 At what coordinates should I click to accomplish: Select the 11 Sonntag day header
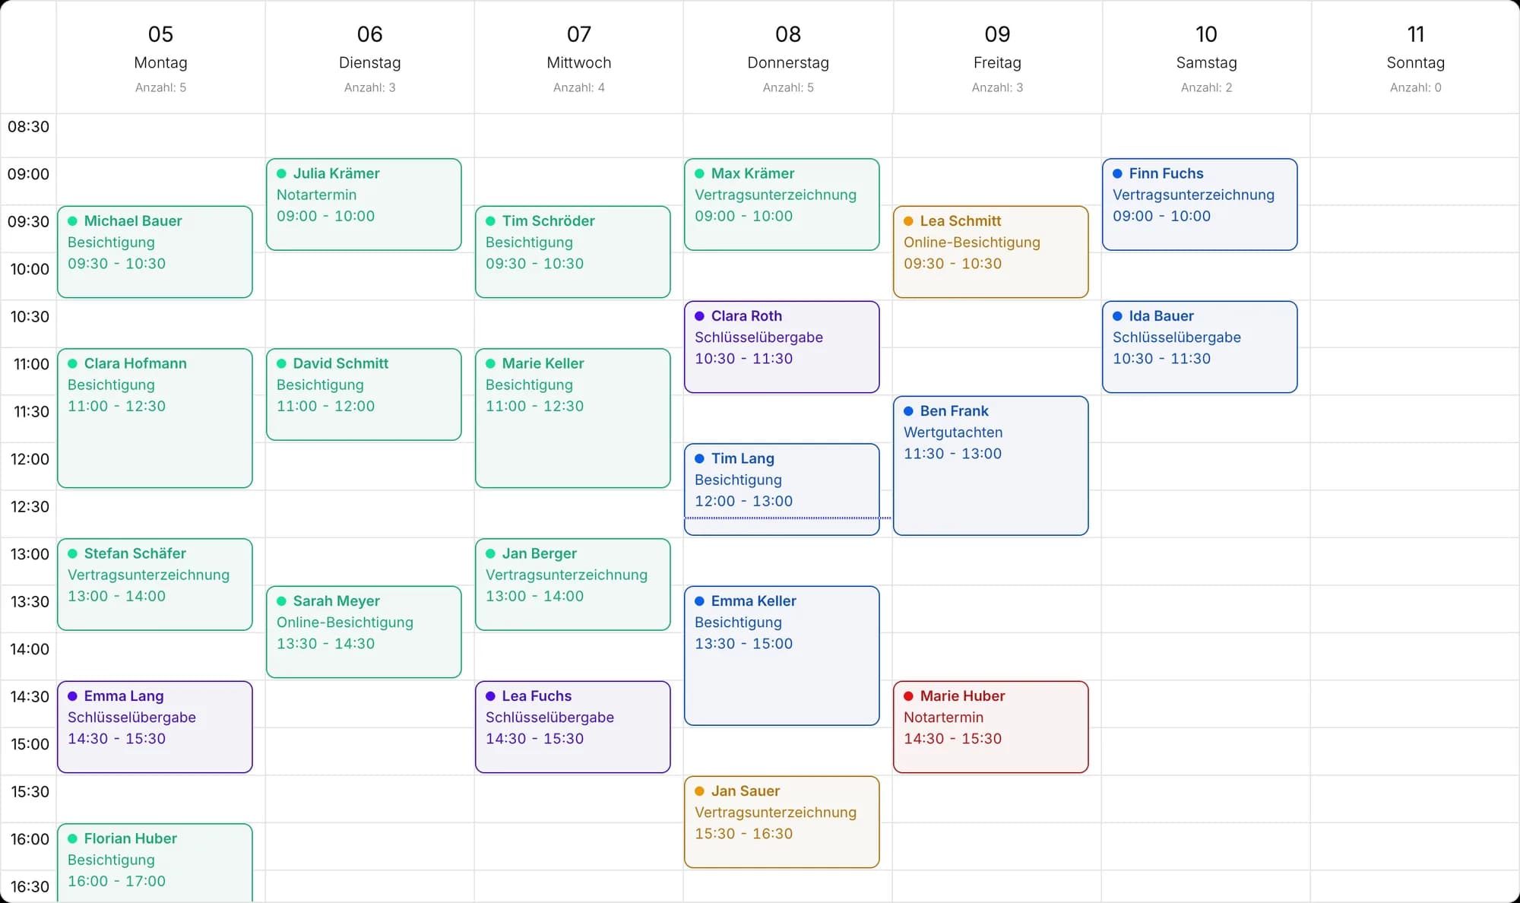point(1415,58)
